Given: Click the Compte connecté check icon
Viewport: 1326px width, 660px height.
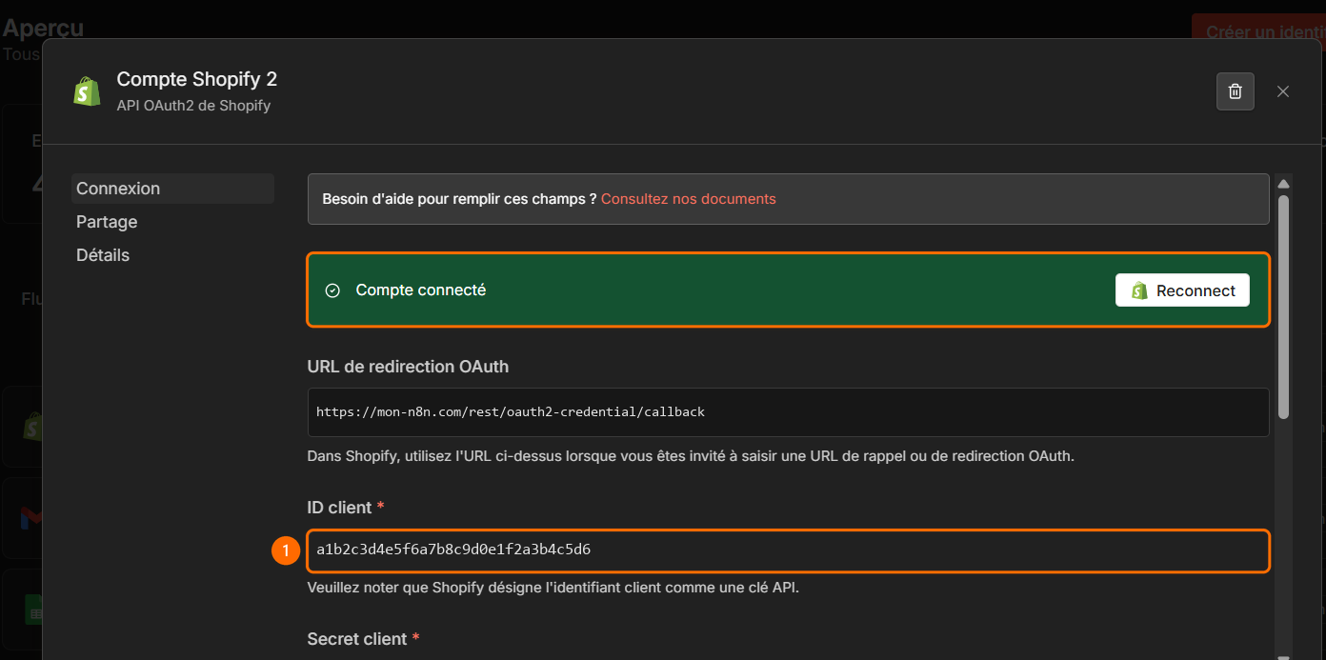Looking at the screenshot, I should pos(332,290).
